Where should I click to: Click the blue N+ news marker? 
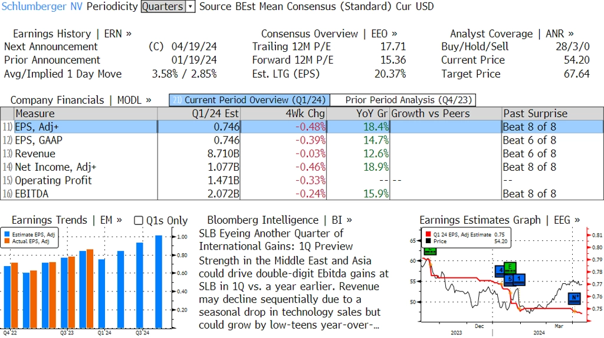coord(575,299)
